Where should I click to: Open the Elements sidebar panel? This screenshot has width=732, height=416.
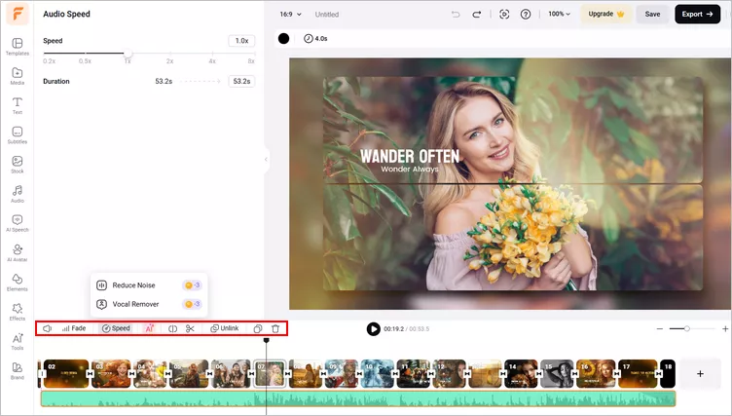(18, 283)
